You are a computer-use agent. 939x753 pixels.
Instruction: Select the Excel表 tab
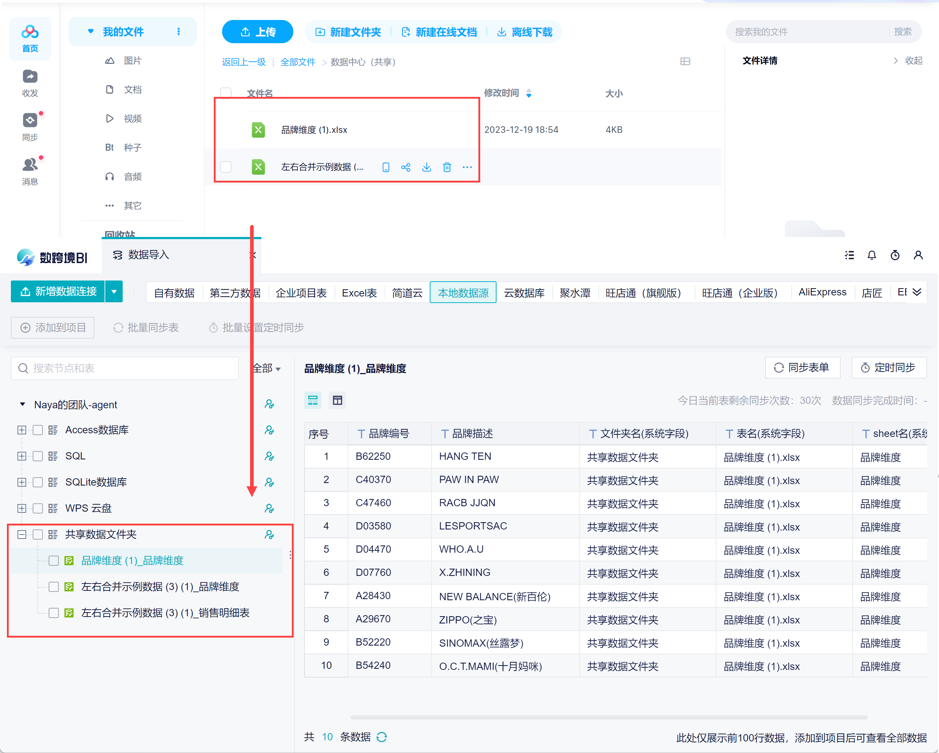(x=359, y=292)
